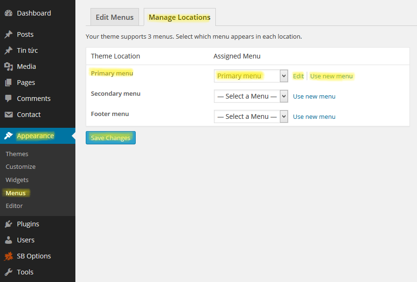
Task: Open the Primary menu location dropdown
Action: [251, 76]
